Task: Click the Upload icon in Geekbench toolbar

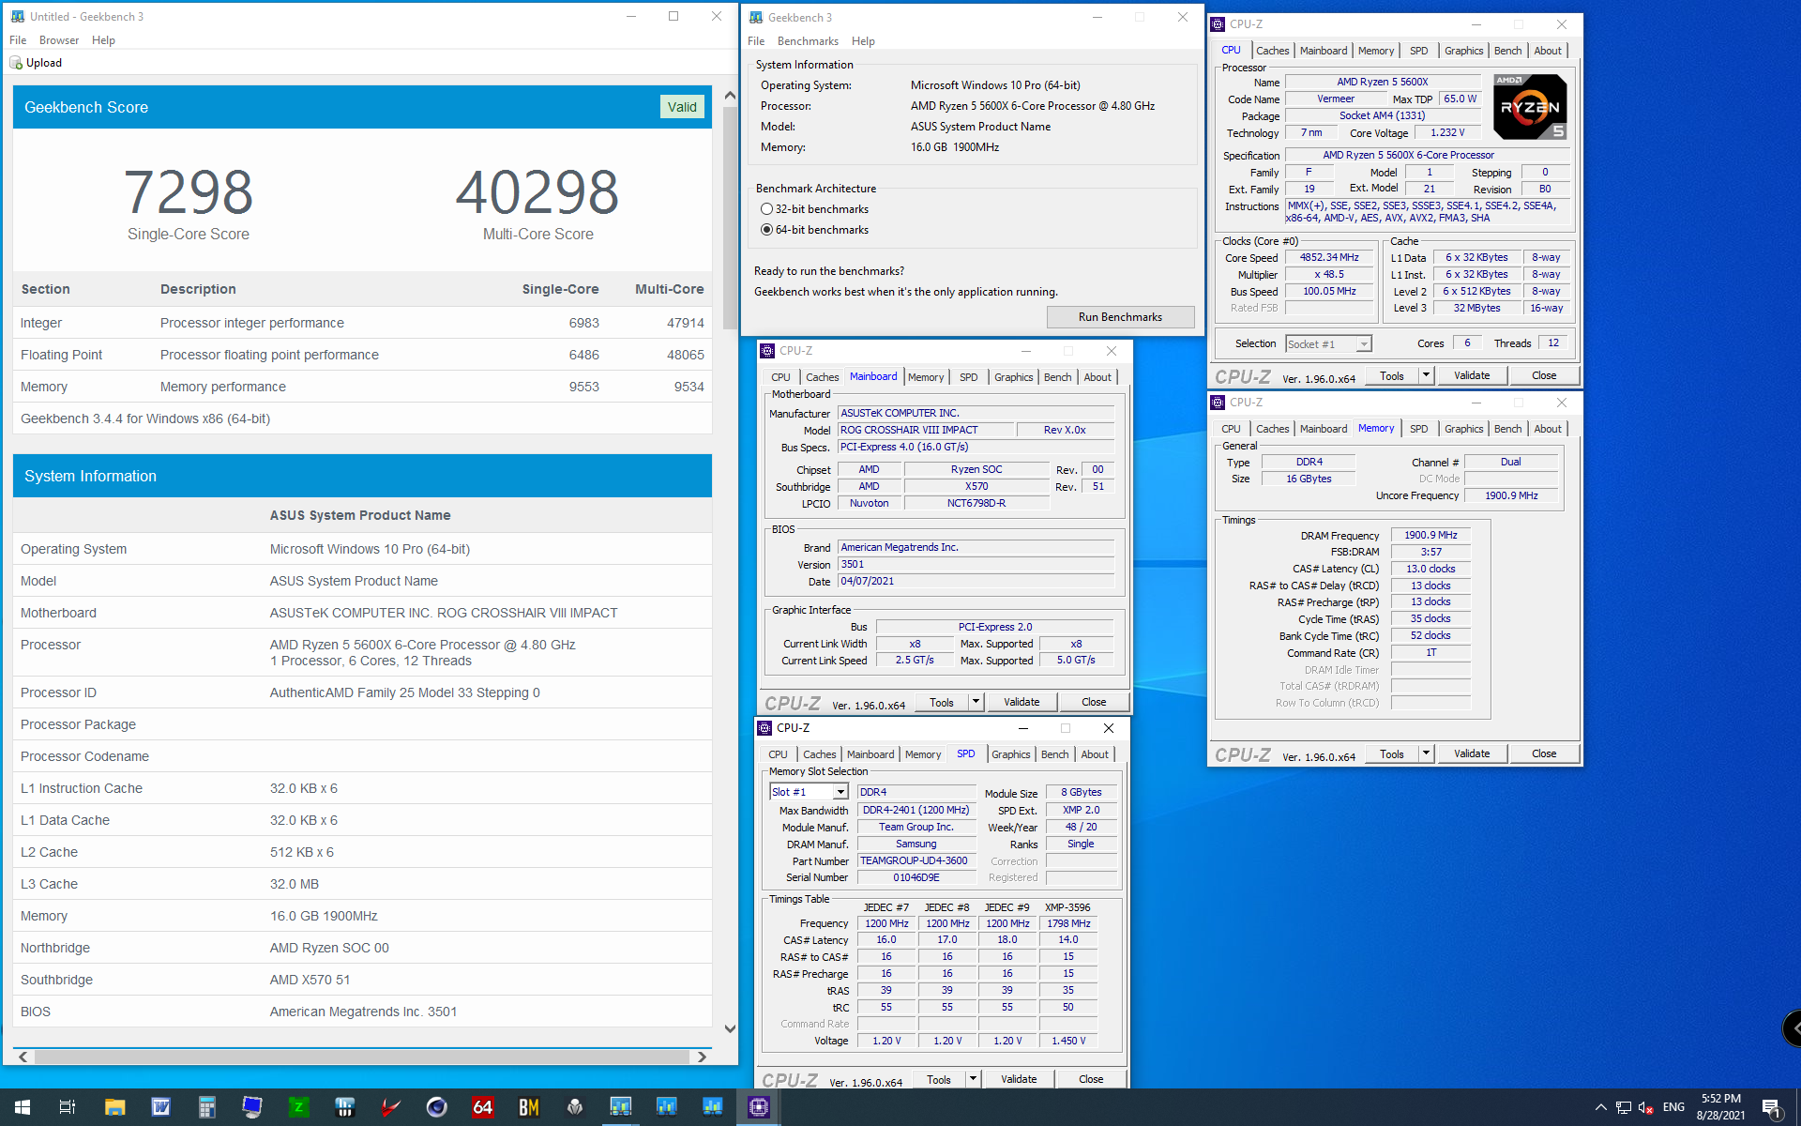Action: click(x=16, y=63)
